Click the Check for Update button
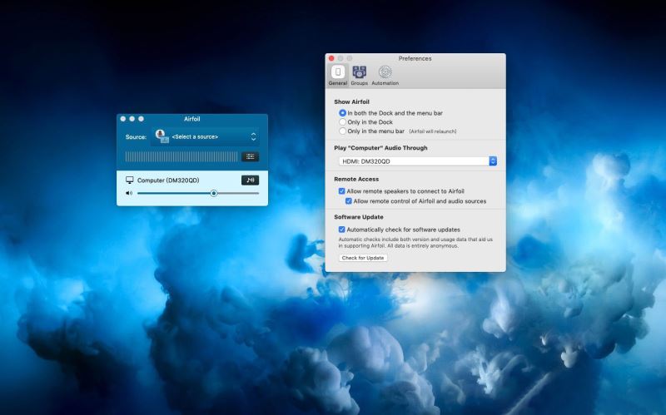This screenshot has height=415, width=666. point(363,258)
